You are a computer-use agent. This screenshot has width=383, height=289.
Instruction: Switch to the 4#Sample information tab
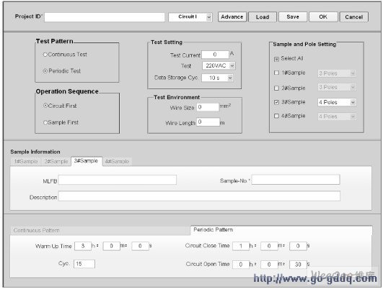click(x=117, y=162)
